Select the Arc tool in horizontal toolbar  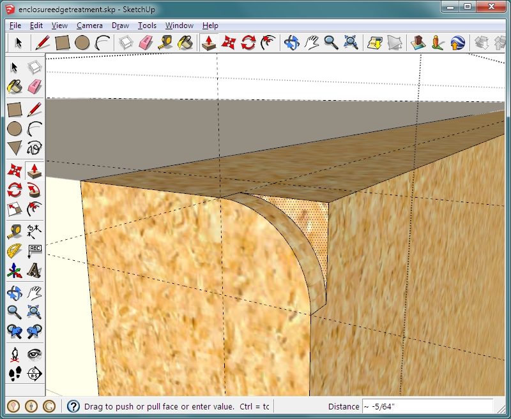[102, 43]
